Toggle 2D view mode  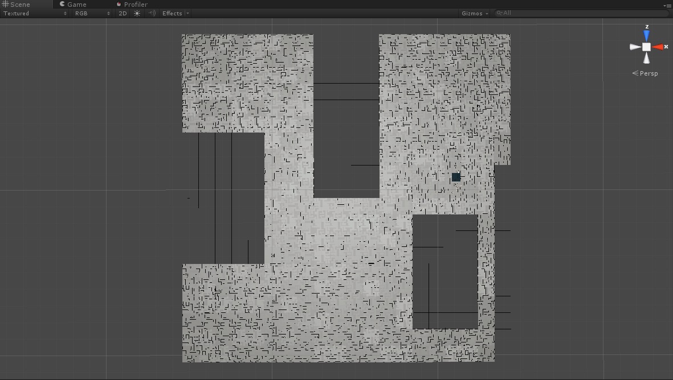(123, 13)
